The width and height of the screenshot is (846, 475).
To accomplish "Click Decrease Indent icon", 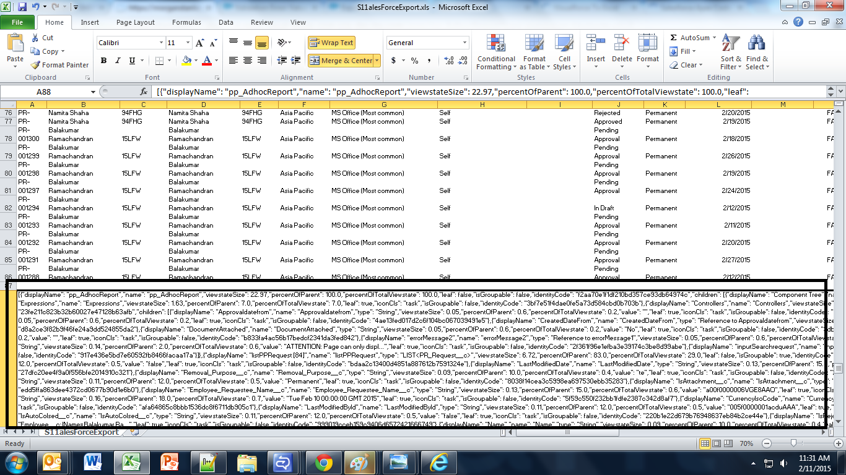I will coord(281,61).
